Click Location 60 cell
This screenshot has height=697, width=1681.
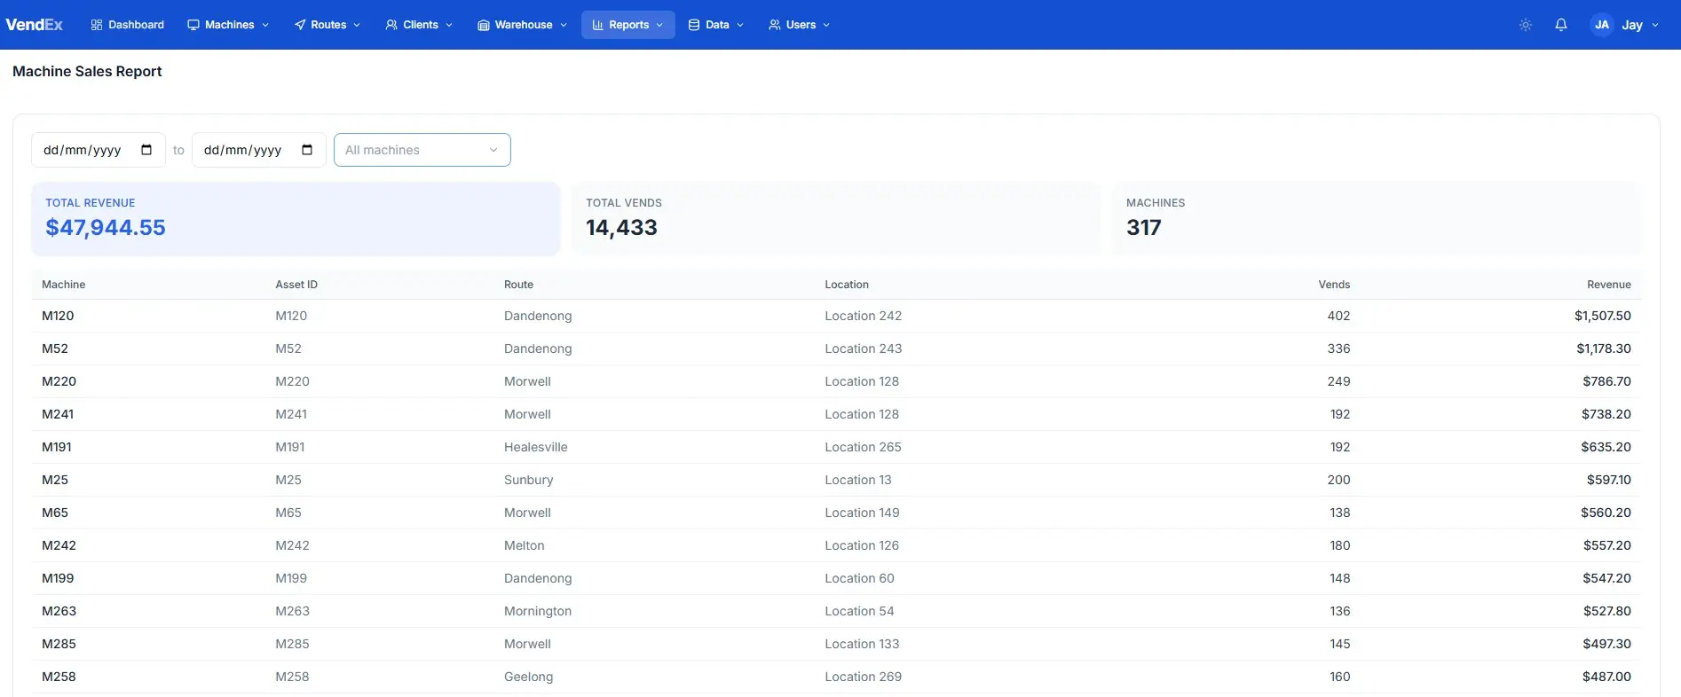(x=859, y=578)
